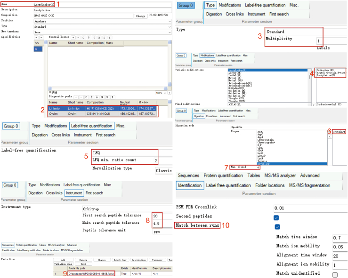Click LFQ min. ratio count field
Viewport: 348px width, 278px height.
click(x=163, y=161)
